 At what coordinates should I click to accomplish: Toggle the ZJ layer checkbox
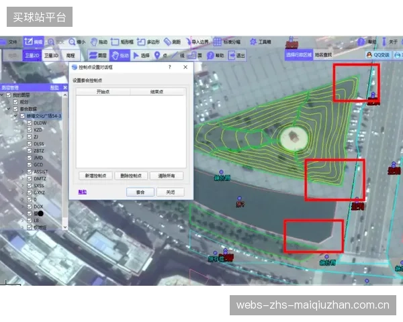pos(30,137)
